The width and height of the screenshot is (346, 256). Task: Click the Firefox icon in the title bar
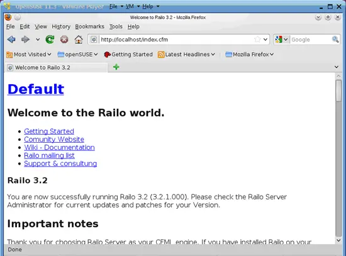coord(8,17)
